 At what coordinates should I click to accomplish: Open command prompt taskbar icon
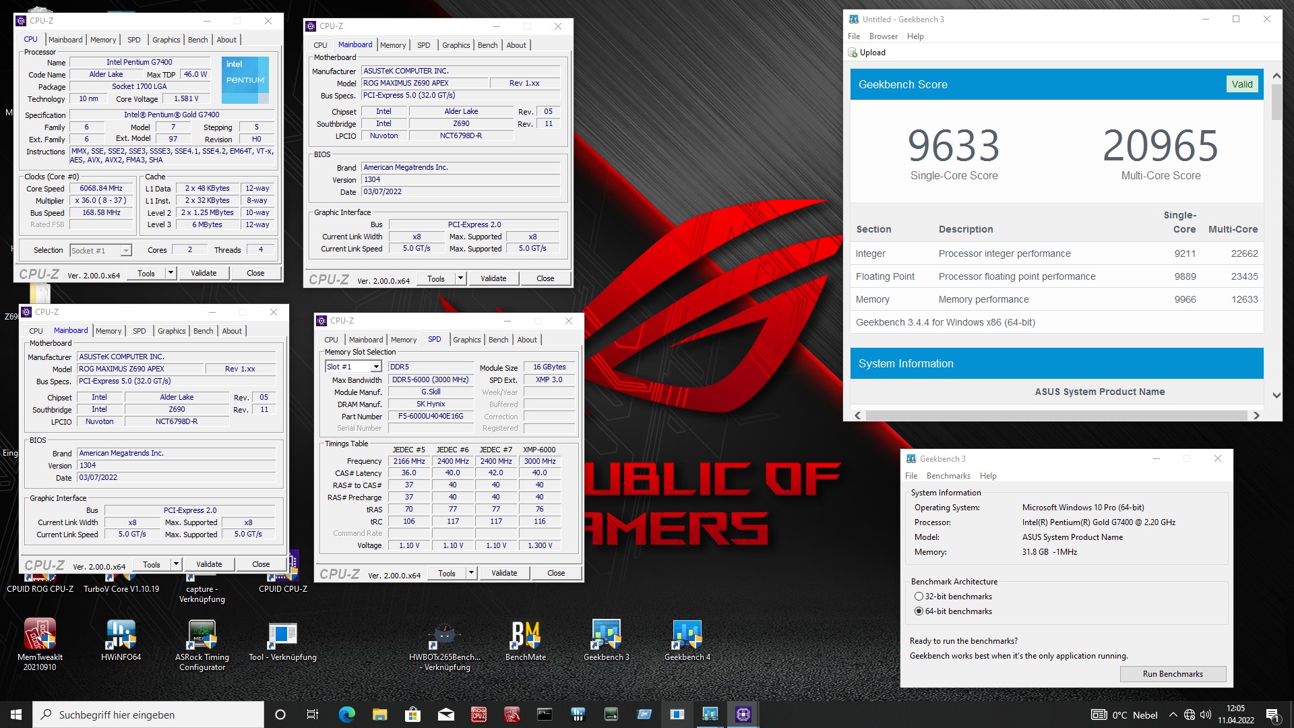pyautogui.click(x=545, y=715)
